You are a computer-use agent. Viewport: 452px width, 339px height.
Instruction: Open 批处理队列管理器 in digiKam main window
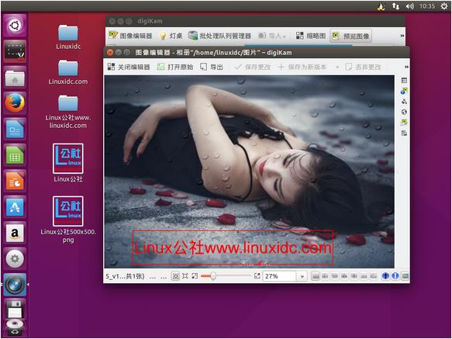(219, 36)
